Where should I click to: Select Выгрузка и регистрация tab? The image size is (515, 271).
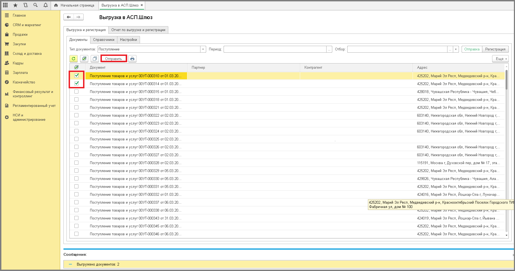tap(86, 30)
